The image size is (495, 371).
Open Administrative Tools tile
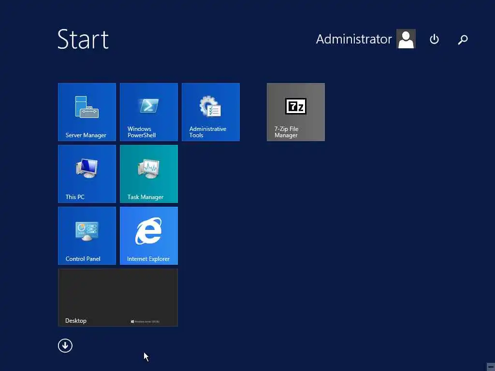coord(211,112)
